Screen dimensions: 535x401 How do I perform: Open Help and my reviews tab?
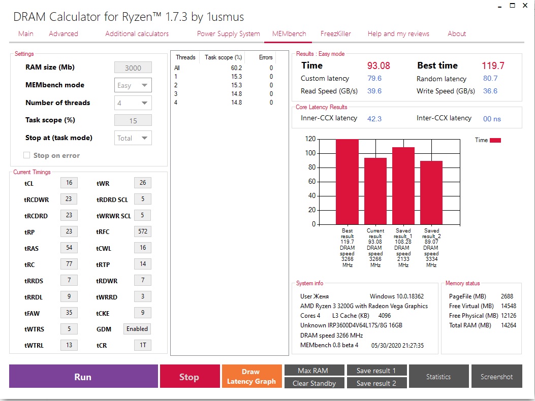pos(398,34)
